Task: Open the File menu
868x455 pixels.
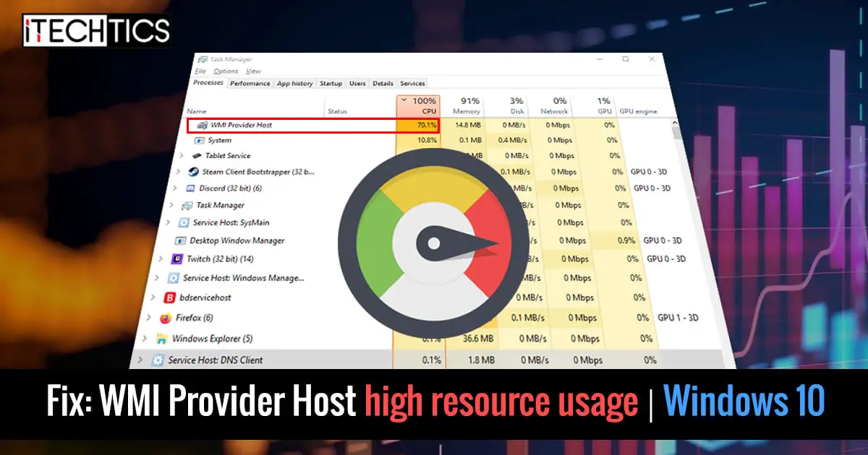Action: click(200, 71)
